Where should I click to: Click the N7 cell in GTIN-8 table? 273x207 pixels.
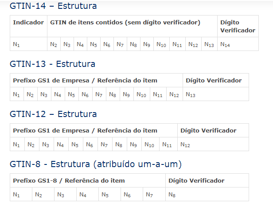click(x=149, y=195)
